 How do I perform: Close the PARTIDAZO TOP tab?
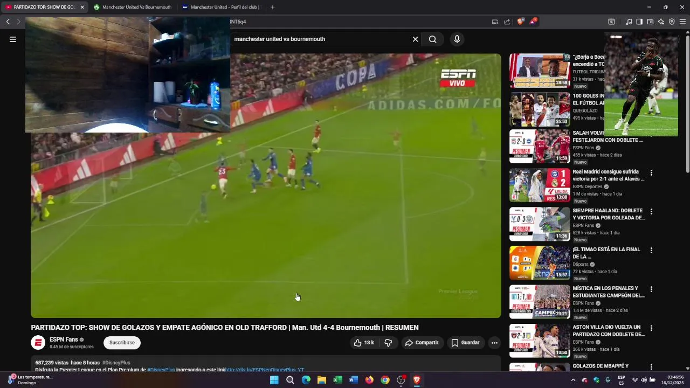tap(82, 7)
